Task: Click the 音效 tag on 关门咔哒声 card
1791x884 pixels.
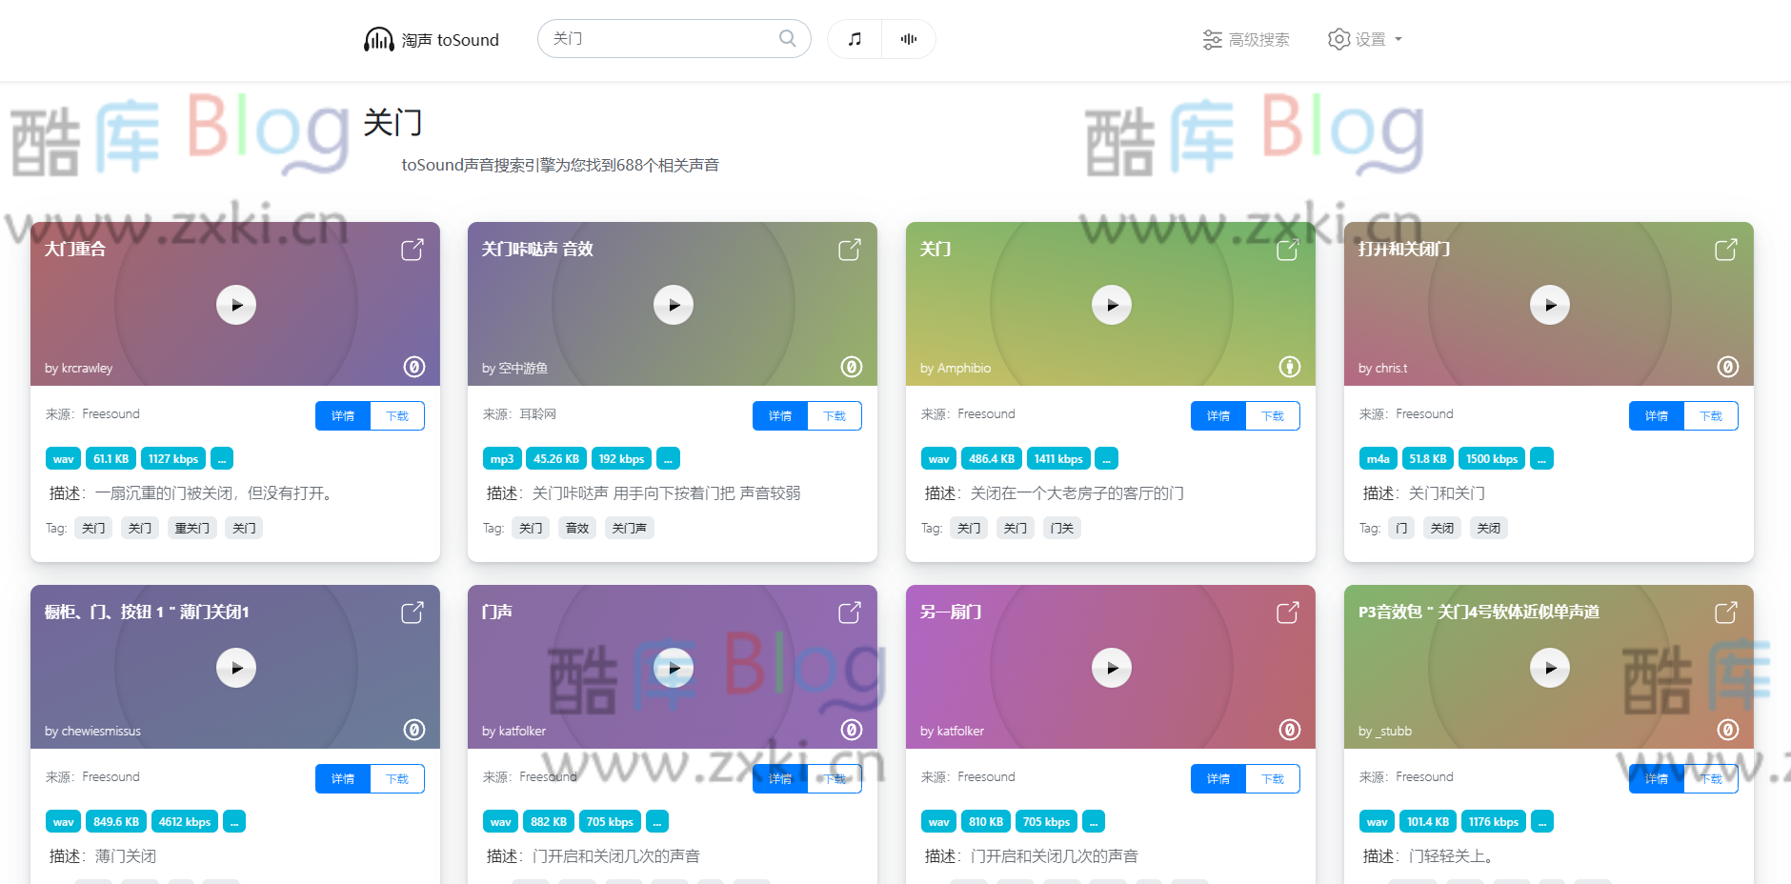Action: click(x=576, y=527)
